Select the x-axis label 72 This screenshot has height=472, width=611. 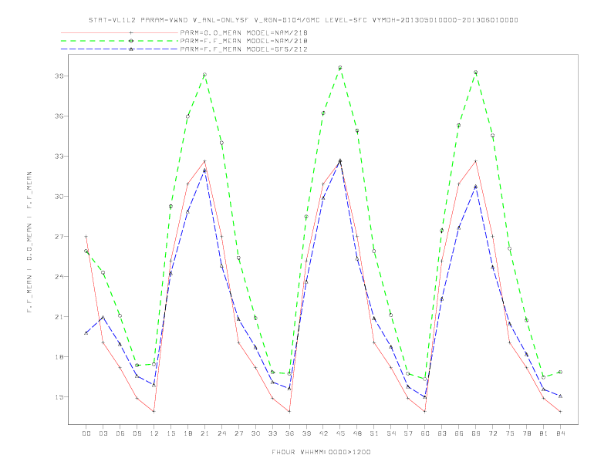point(492,433)
